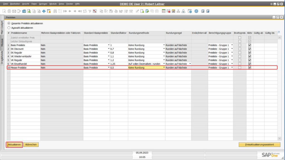Click the Aktualisieren button
This screenshot has height=160, width=285.
point(14,144)
